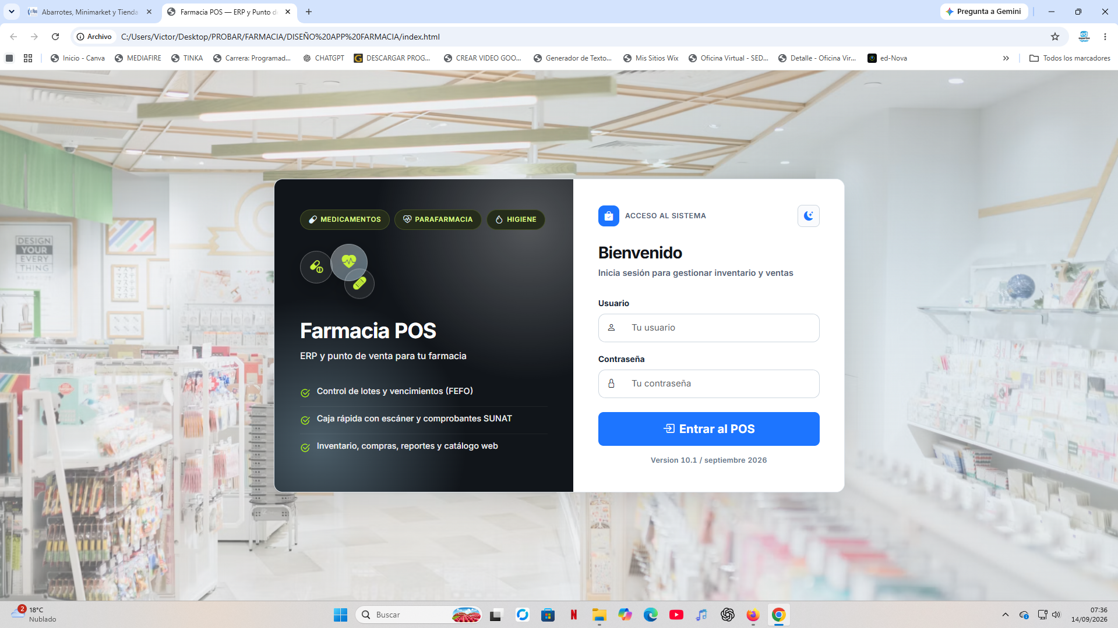Open YouTube from the taskbar

(x=676, y=615)
